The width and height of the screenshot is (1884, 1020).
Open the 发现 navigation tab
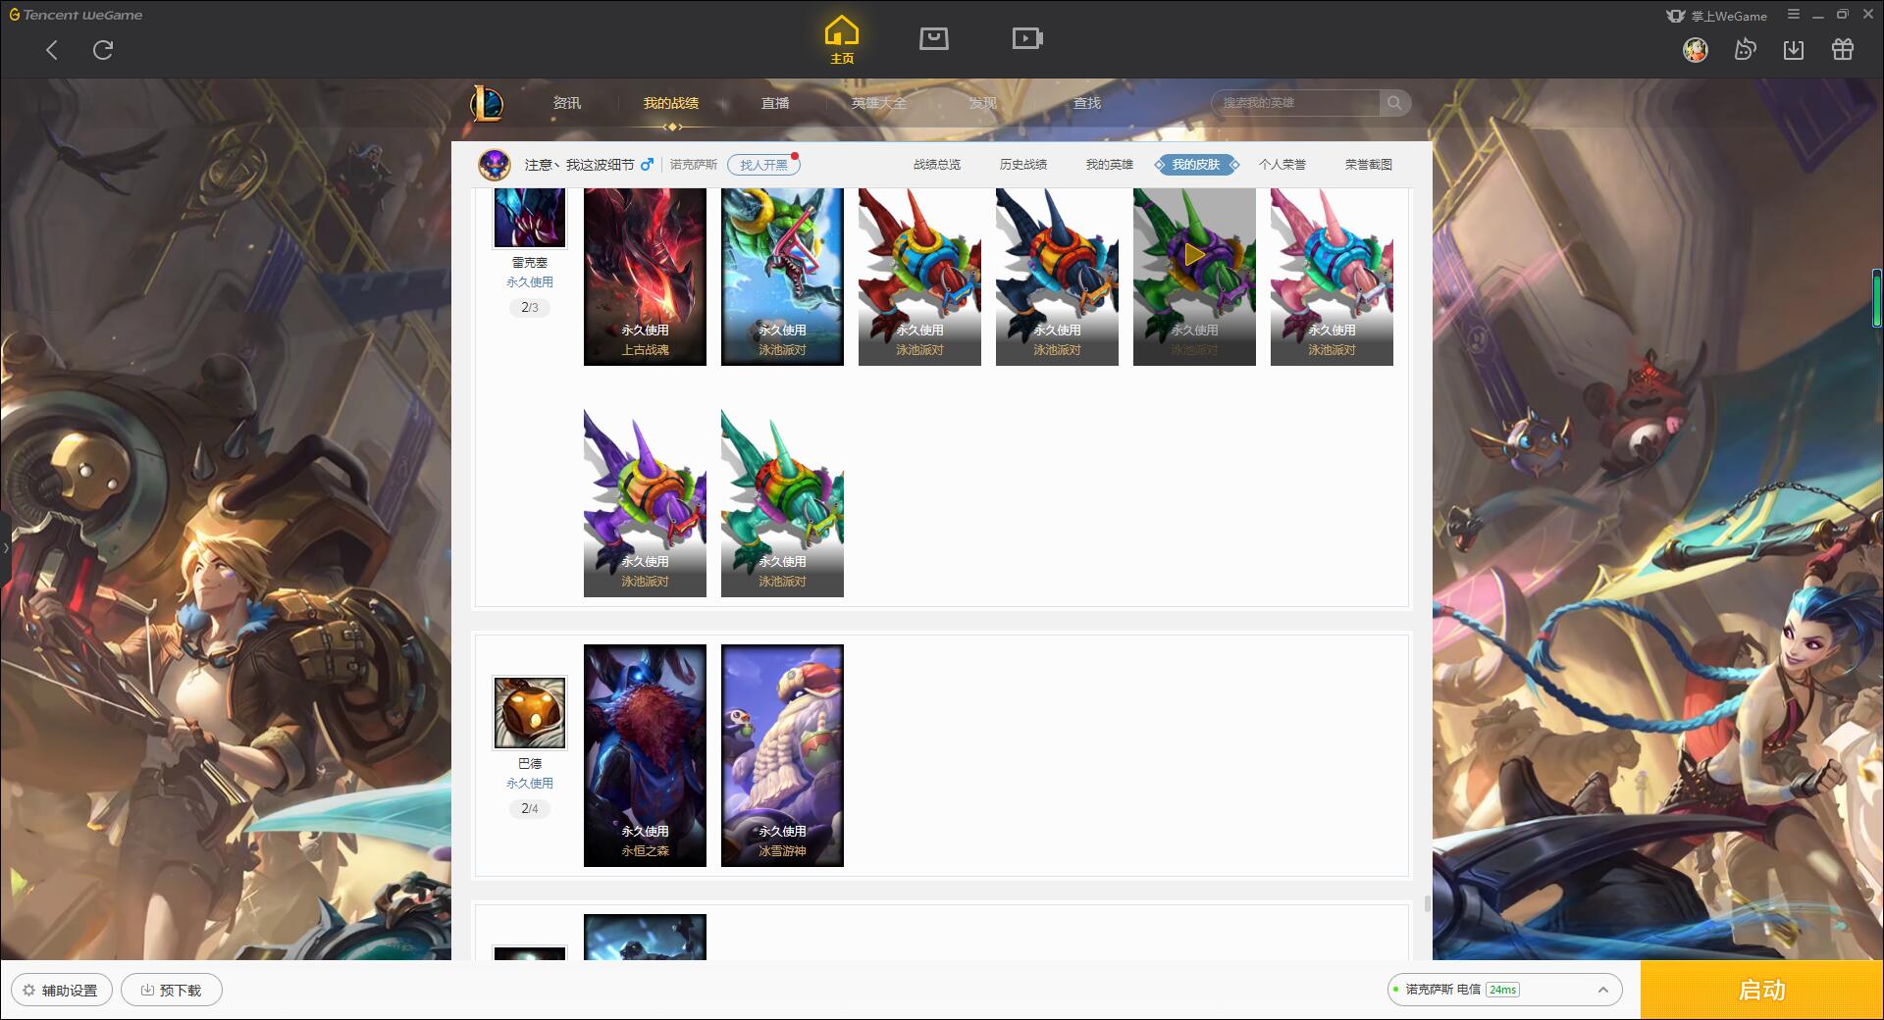(x=983, y=103)
